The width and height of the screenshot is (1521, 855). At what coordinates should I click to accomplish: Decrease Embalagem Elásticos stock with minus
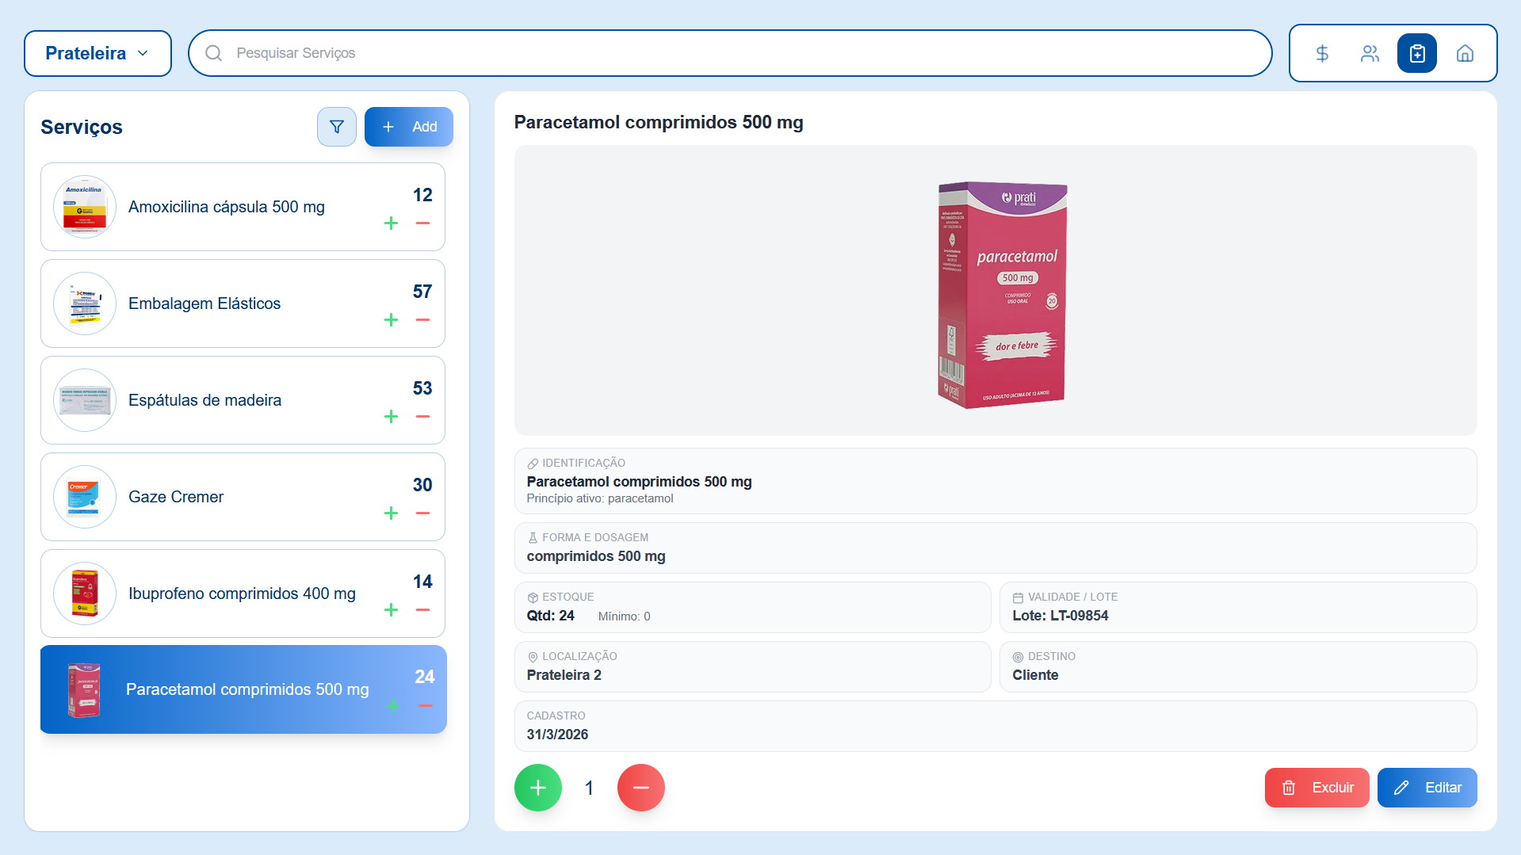click(422, 320)
